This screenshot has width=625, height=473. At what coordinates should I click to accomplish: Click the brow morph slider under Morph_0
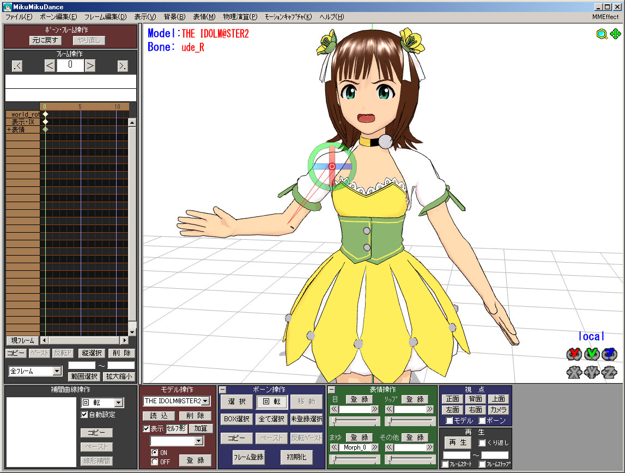click(355, 459)
